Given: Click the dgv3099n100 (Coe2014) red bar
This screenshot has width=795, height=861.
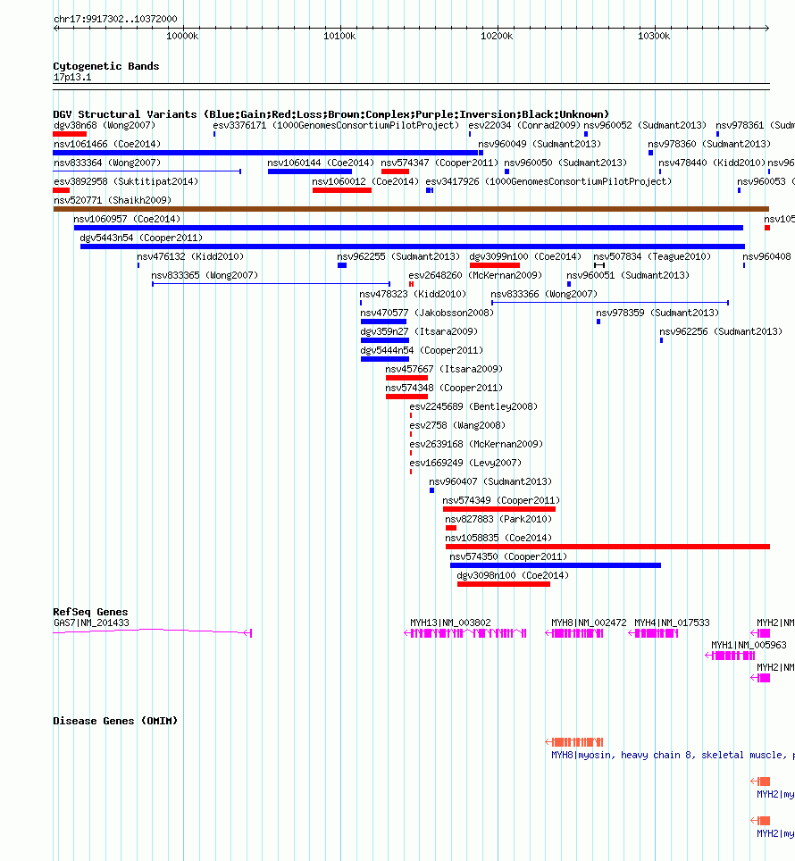Looking at the screenshot, I should (495, 265).
